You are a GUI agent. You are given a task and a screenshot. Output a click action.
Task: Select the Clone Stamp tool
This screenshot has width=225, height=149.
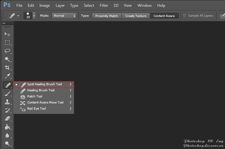pos(7,102)
